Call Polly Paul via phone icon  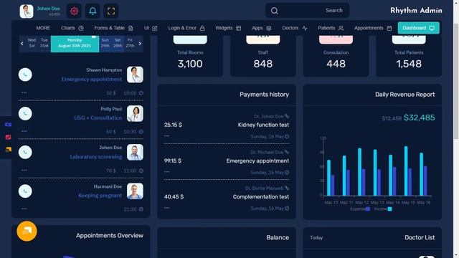pos(25,113)
